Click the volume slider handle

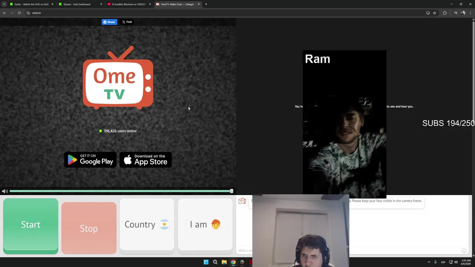[x=232, y=191]
